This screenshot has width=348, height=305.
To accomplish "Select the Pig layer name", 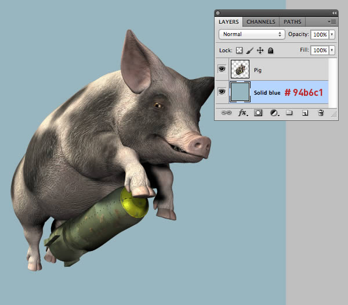I will [x=258, y=70].
